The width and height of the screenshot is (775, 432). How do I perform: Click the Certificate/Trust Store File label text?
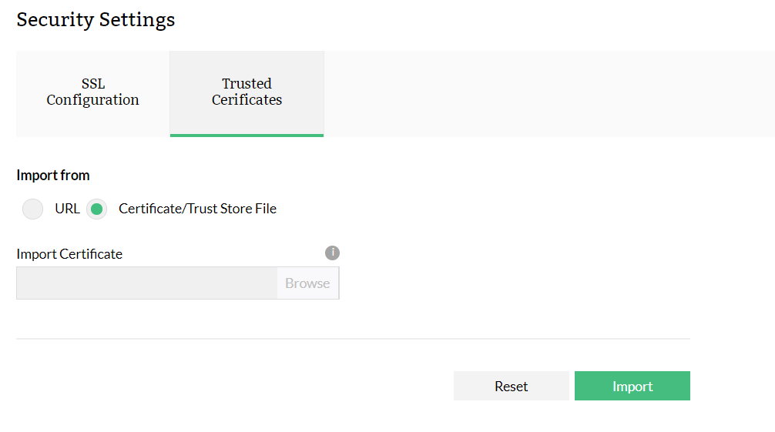[197, 209]
